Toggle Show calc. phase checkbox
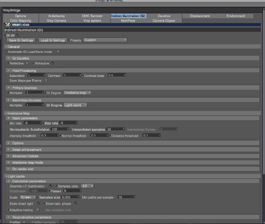265x224 pixels. coord(75,204)
